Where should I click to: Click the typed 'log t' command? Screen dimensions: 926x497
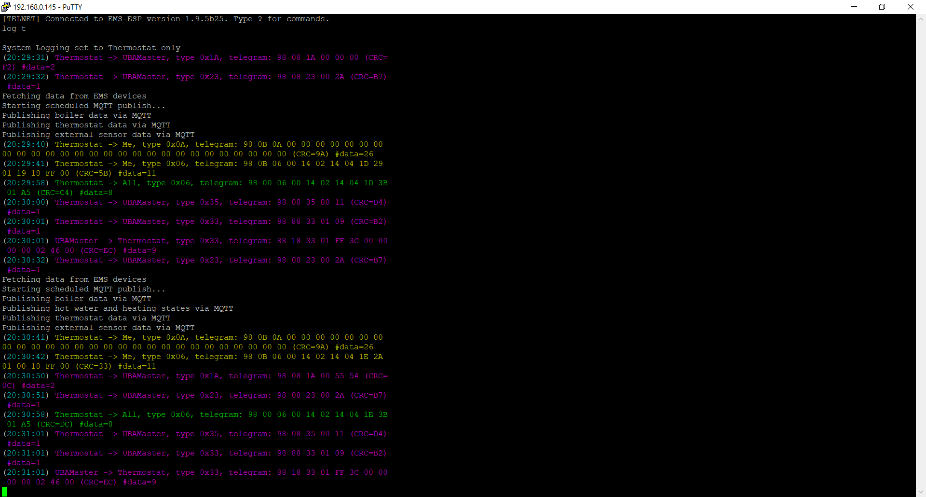(x=14, y=28)
